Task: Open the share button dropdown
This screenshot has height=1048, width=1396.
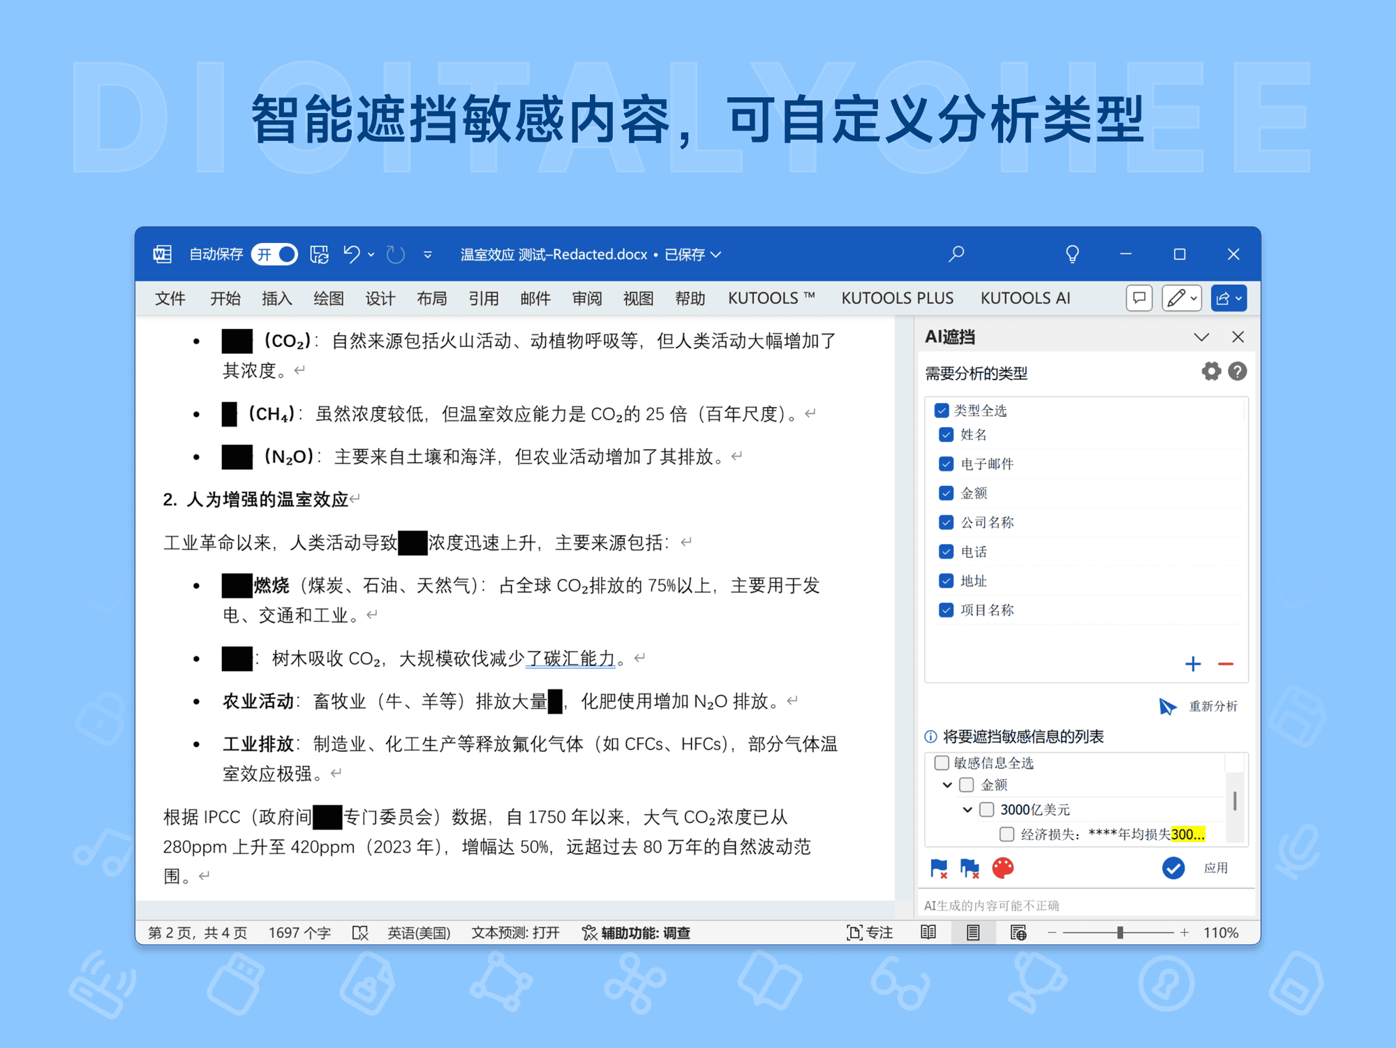Action: click(x=1229, y=298)
